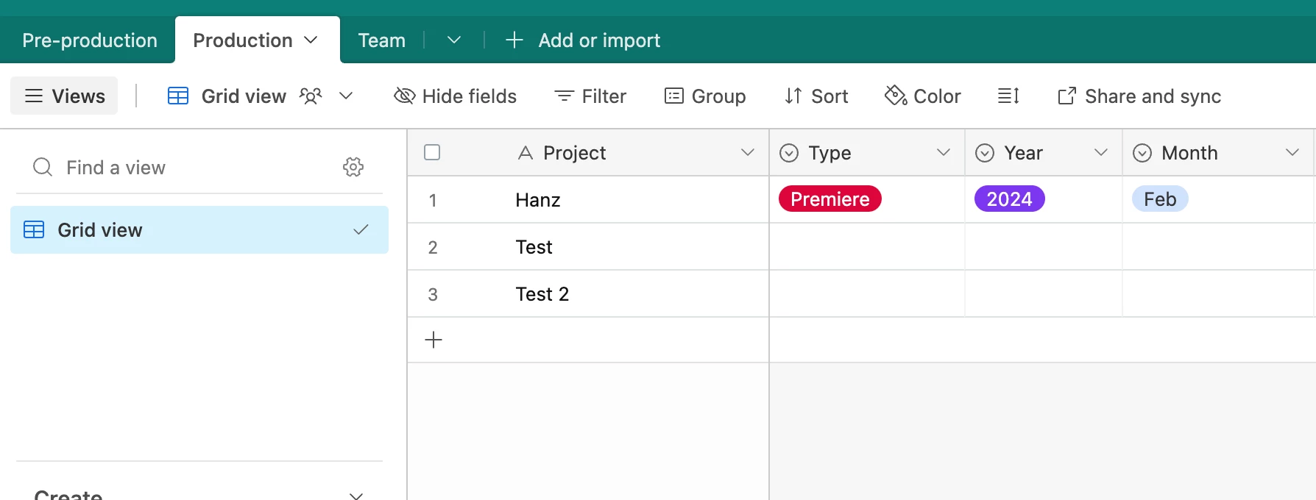Switch to the Pre-production tab
The height and width of the screenshot is (500, 1316).
pyautogui.click(x=90, y=40)
